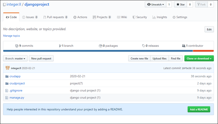Screen dimensions: 218x124
Task: View the 1 branch link
Action: pyautogui.click(x=66, y=46)
